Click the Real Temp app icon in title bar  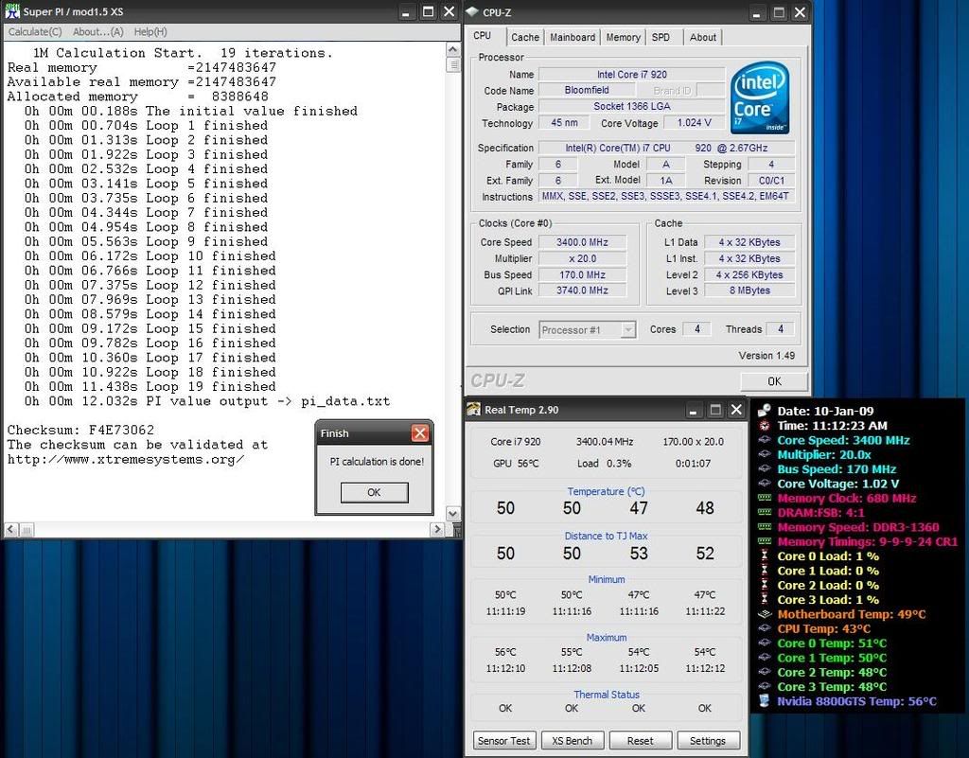[x=473, y=410]
